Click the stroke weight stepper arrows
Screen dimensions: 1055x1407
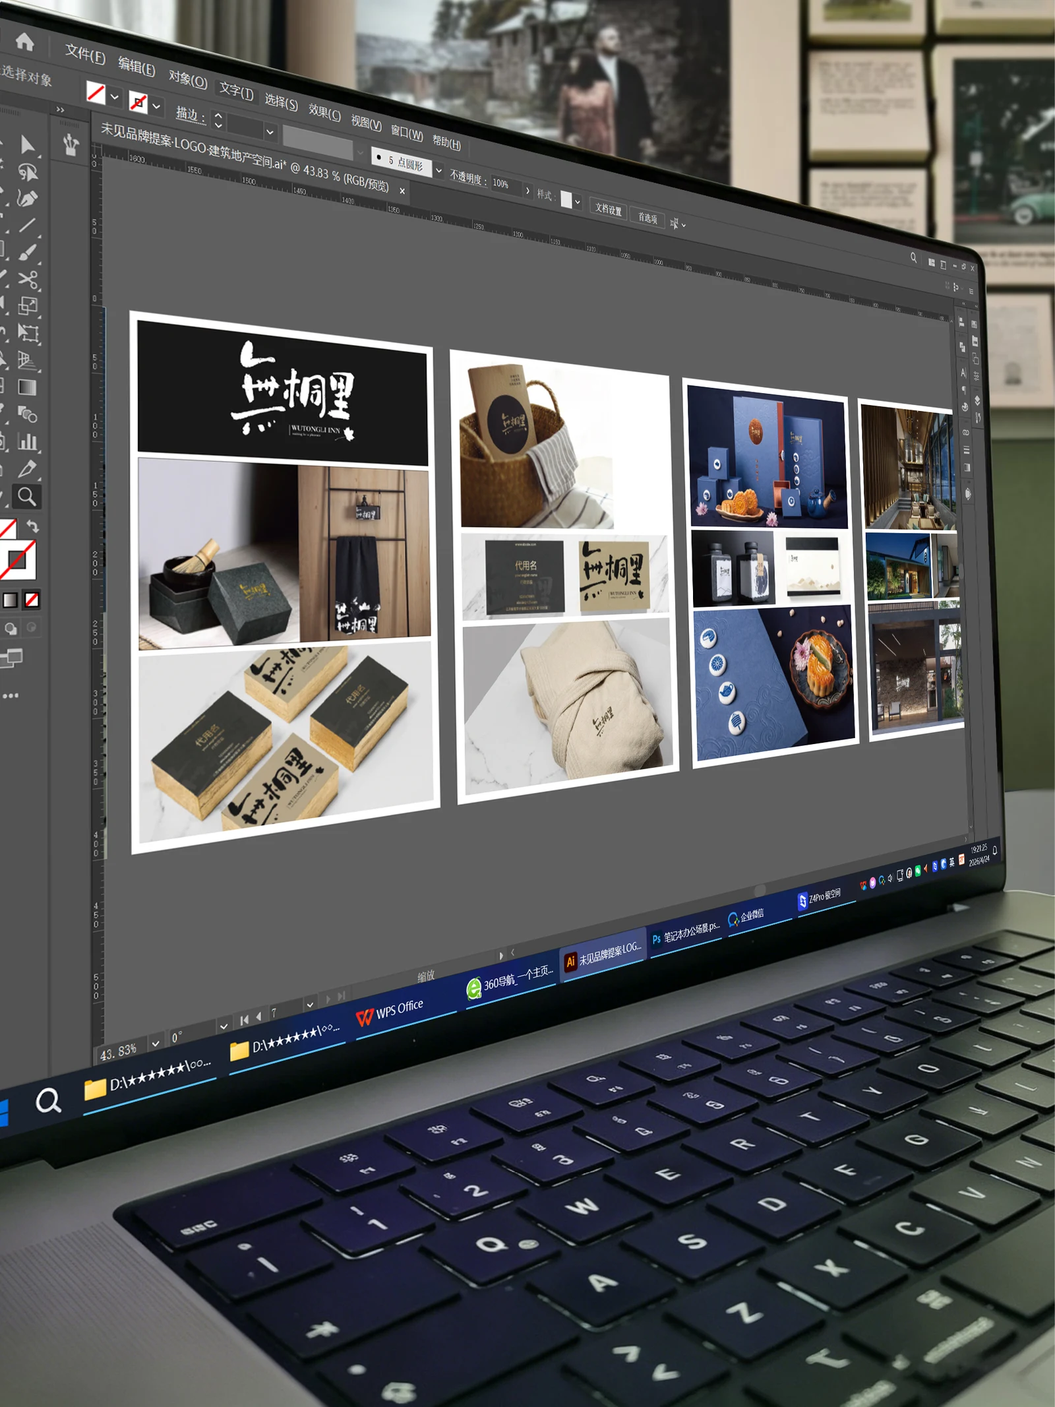click(218, 121)
